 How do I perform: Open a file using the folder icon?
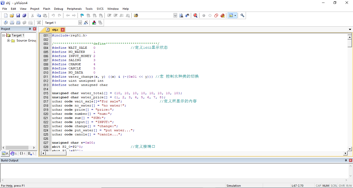(x=12, y=15)
